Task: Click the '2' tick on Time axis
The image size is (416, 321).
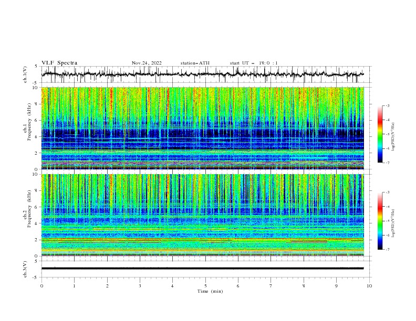Action: (107, 286)
